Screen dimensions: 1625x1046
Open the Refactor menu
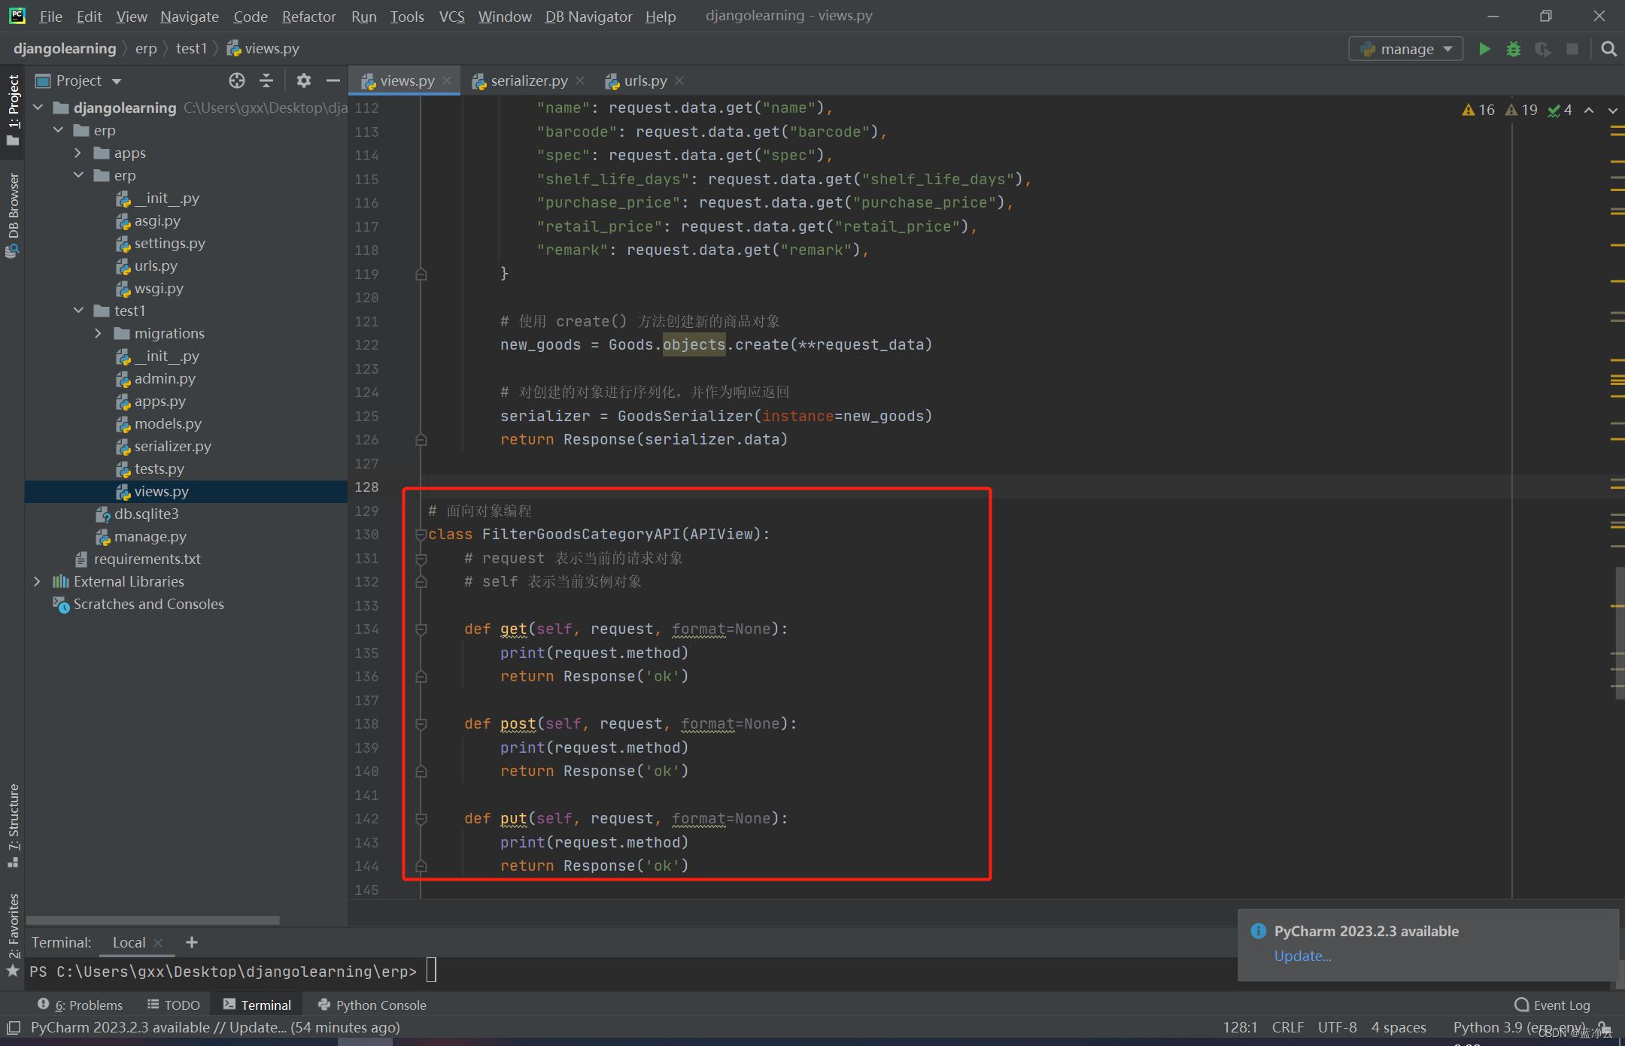(x=308, y=16)
